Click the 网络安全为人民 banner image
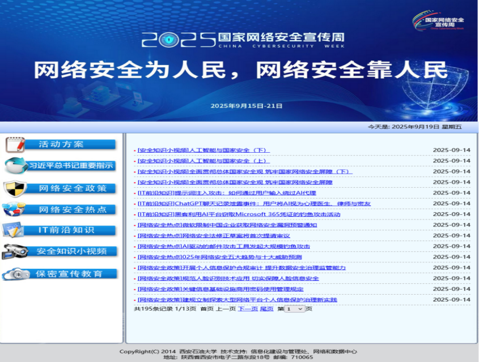 tap(239, 71)
